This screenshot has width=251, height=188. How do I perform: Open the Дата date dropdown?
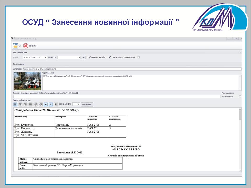coord(46,57)
